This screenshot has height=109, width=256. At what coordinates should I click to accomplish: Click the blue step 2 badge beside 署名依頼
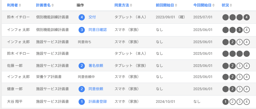point(82,66)
